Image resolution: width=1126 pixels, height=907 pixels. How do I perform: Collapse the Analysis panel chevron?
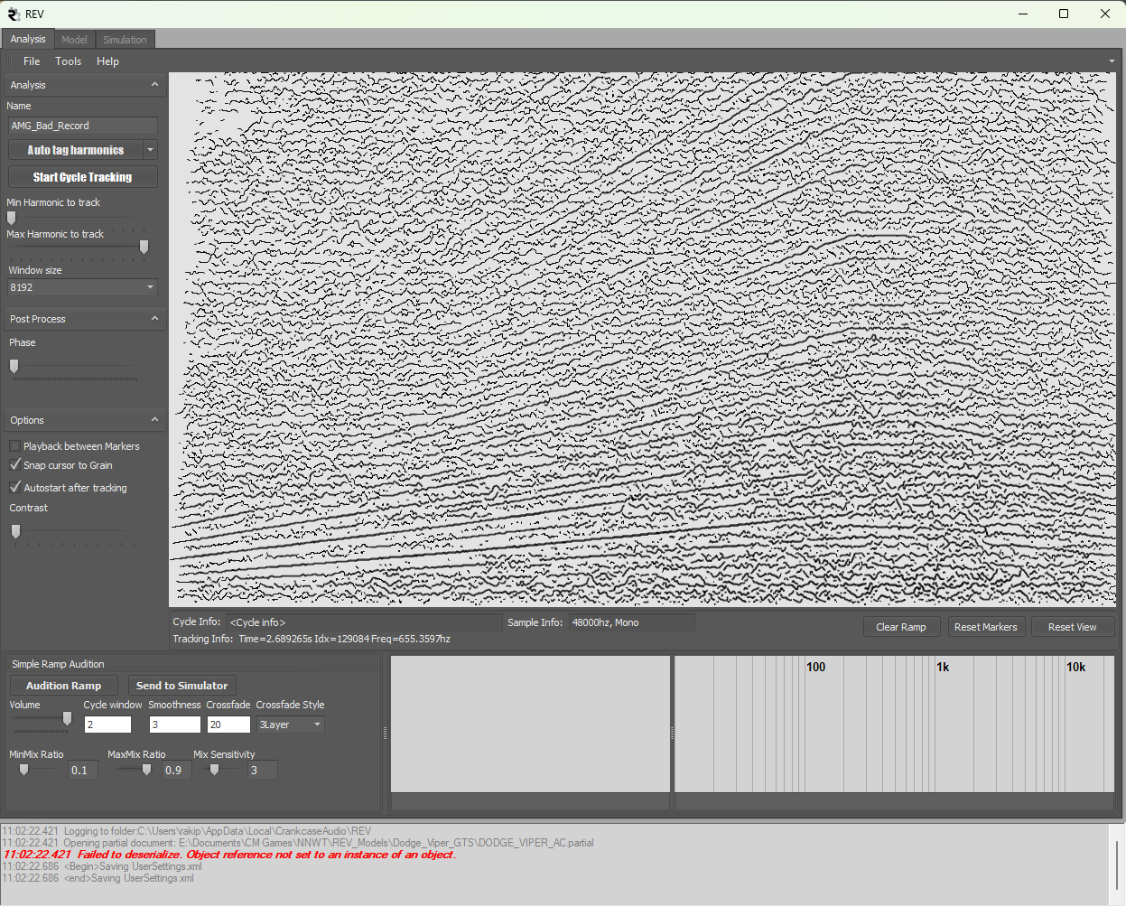154,85
